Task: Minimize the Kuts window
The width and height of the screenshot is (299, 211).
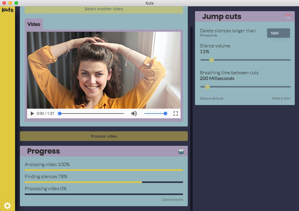Action: [x=10, y=3]
